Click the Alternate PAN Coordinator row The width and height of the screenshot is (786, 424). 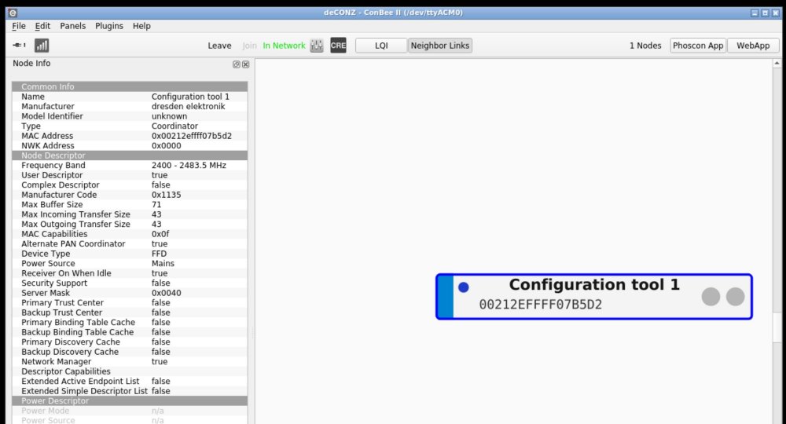click(x=130, y=243)
